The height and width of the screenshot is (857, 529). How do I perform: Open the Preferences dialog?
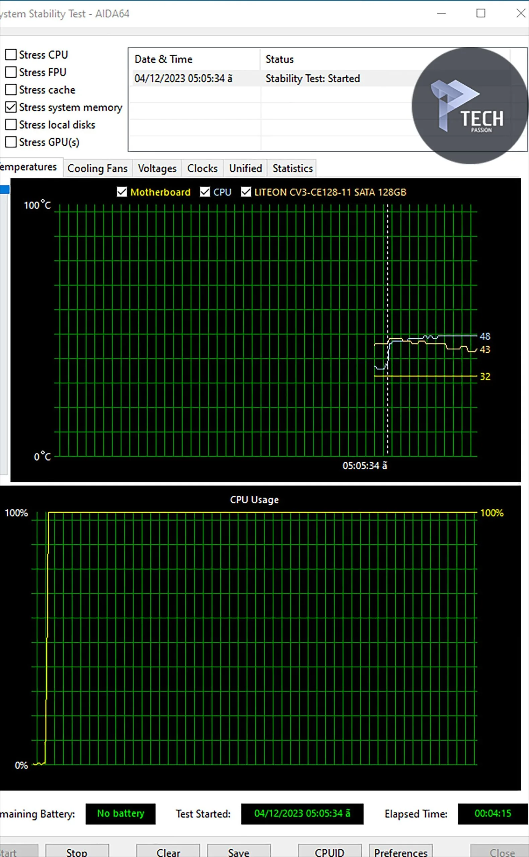pyautogui.click(x=401, y=851)
